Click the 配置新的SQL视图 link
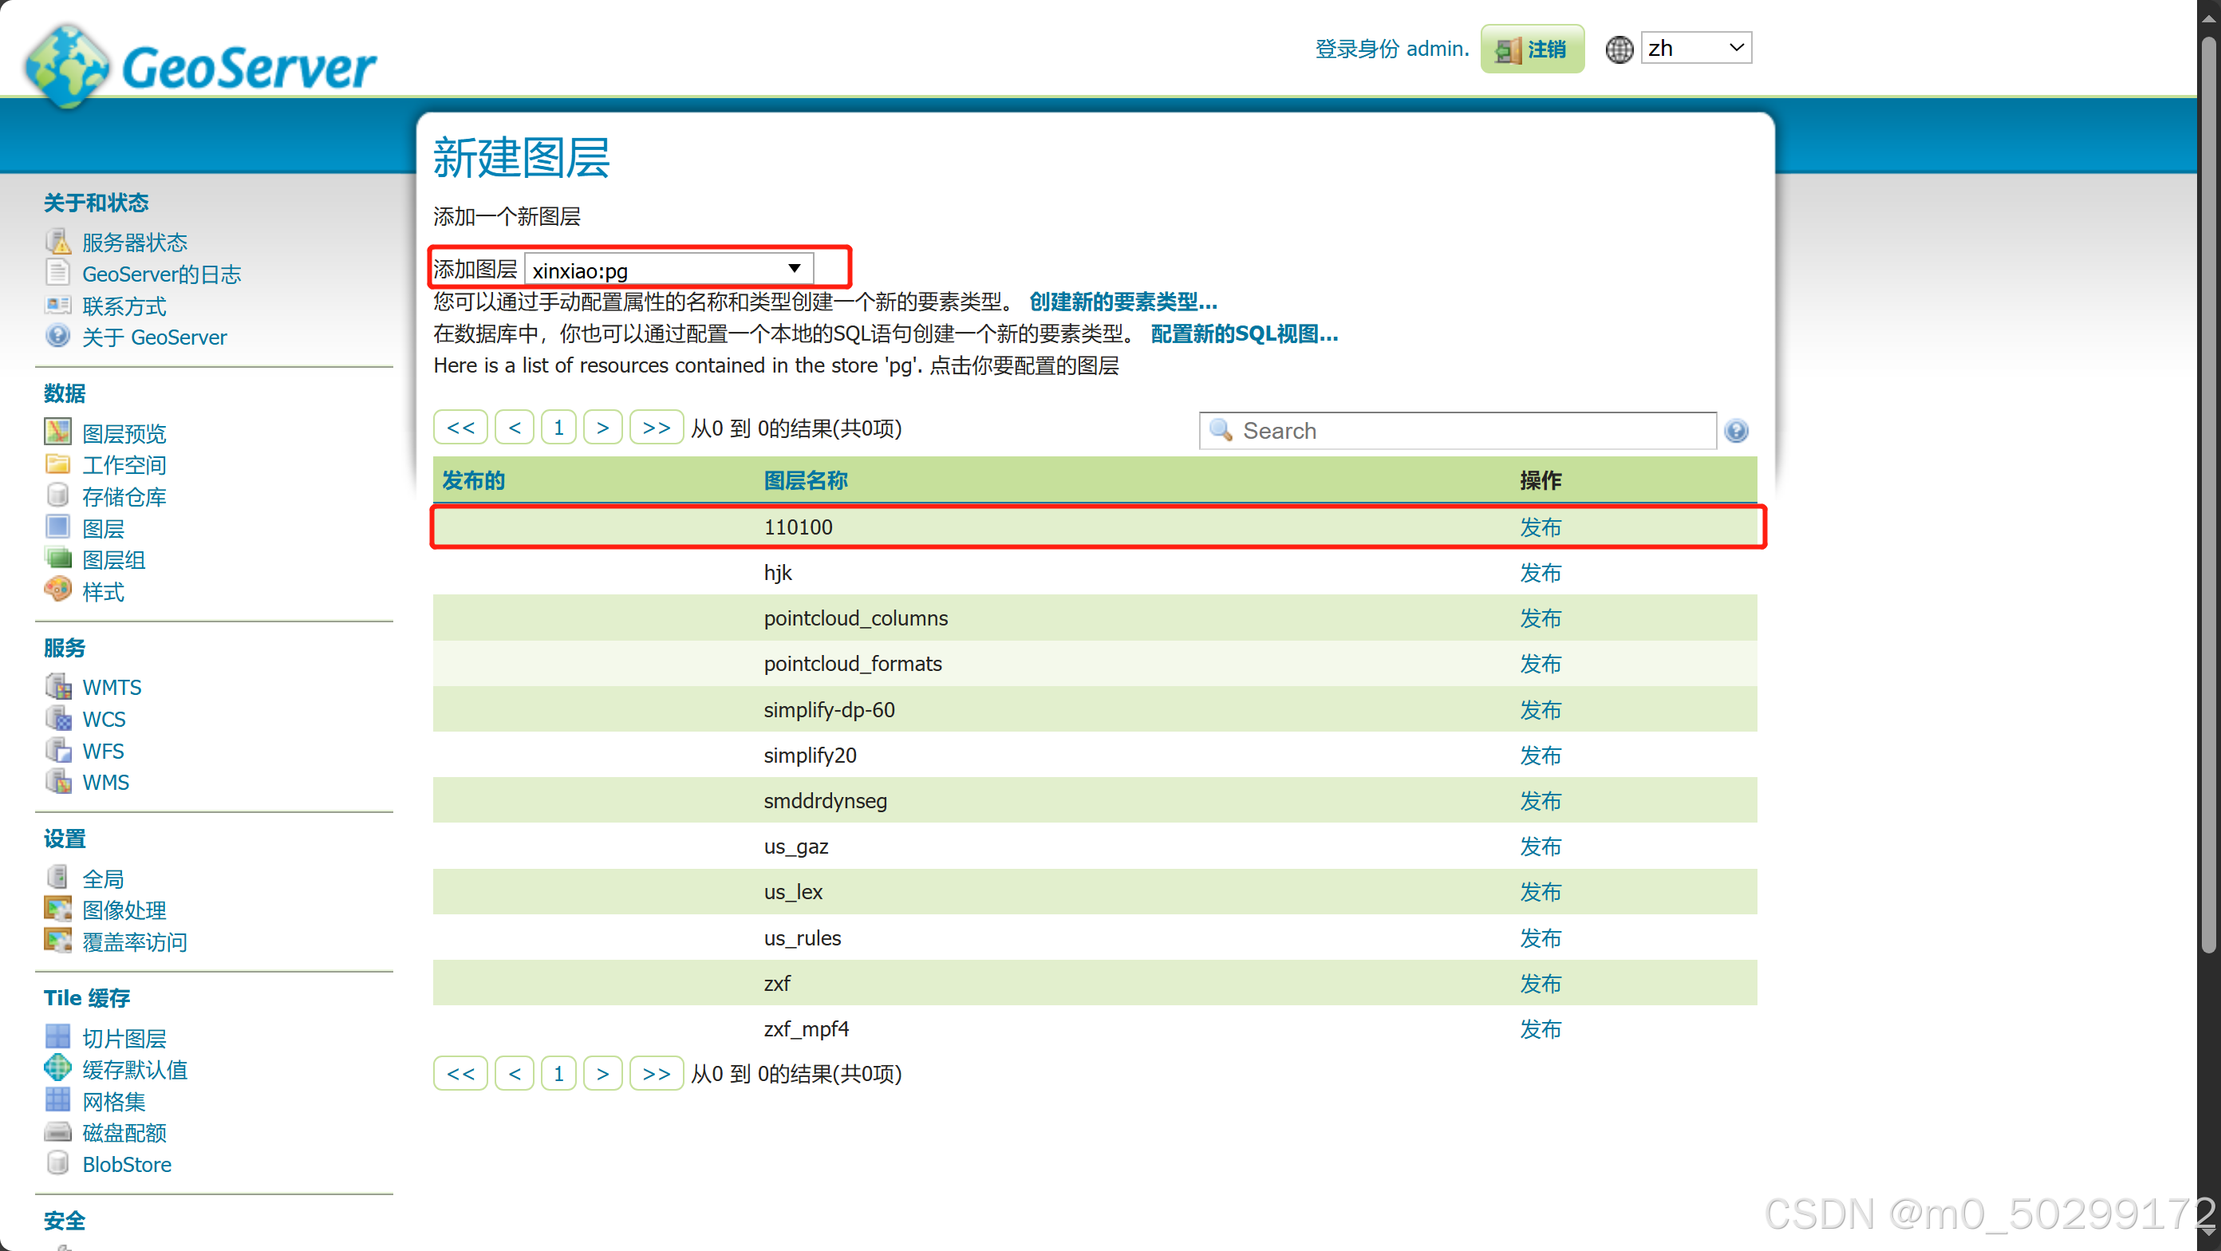 1245,333
